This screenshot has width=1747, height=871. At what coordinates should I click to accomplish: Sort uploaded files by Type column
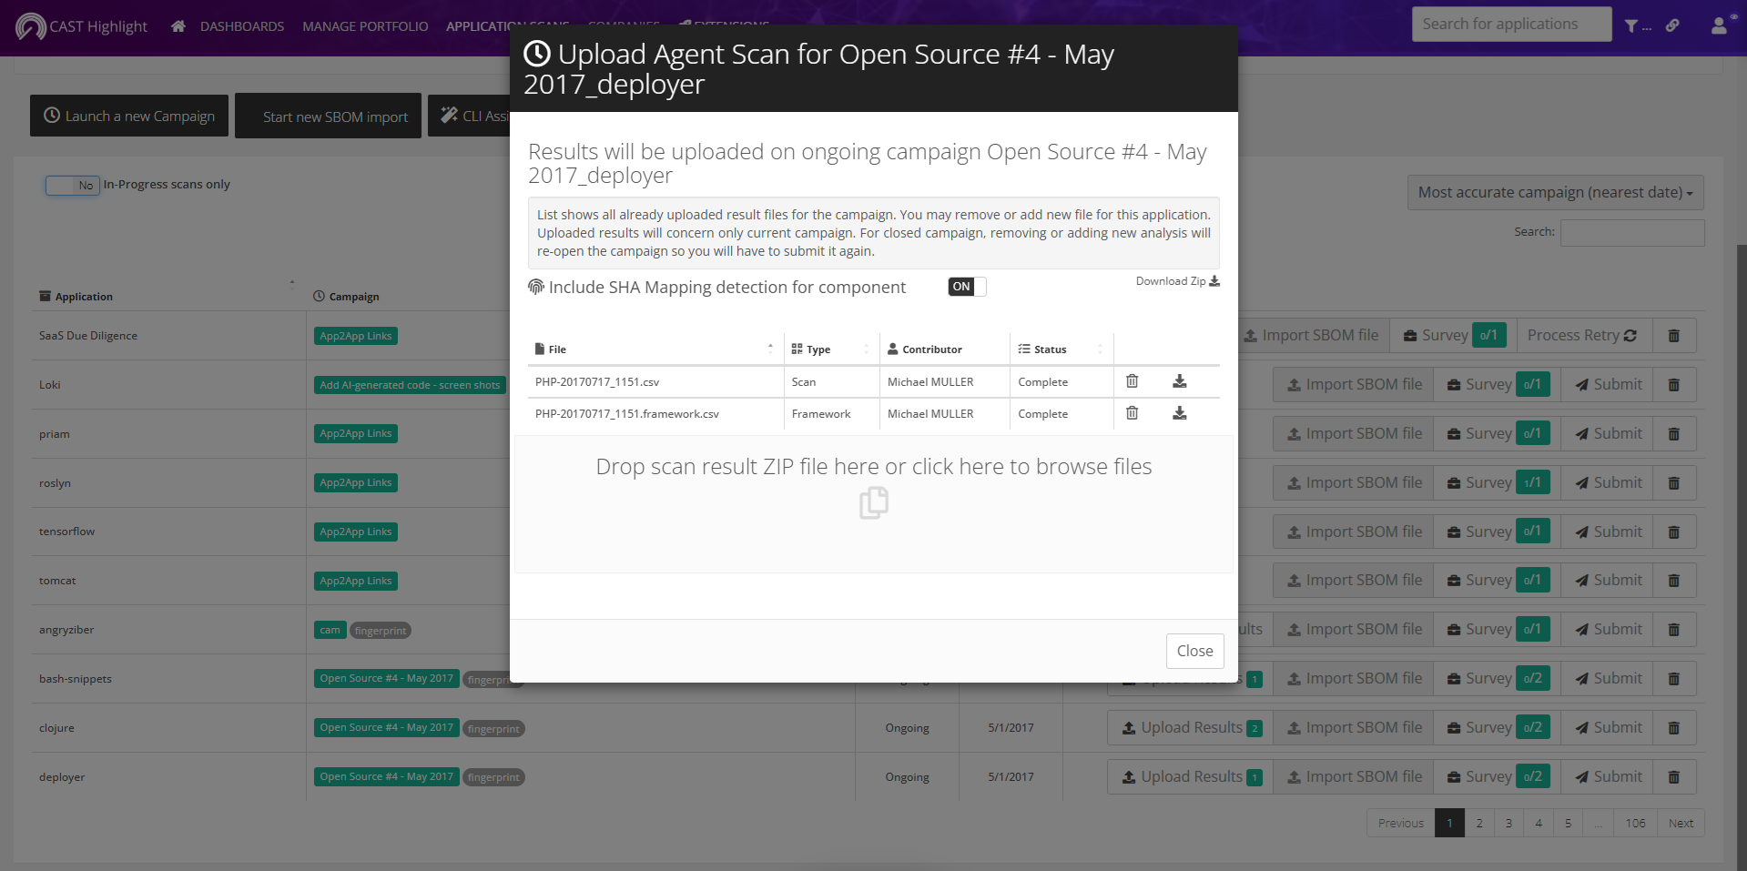click(x=831, y=349)
